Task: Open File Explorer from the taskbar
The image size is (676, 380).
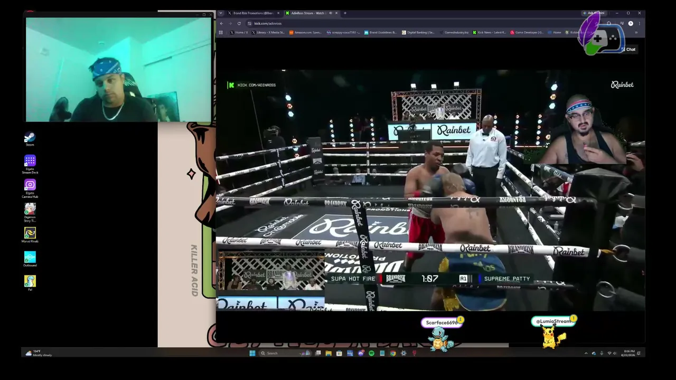Action: pyautogui.click(x=328, y=353)
